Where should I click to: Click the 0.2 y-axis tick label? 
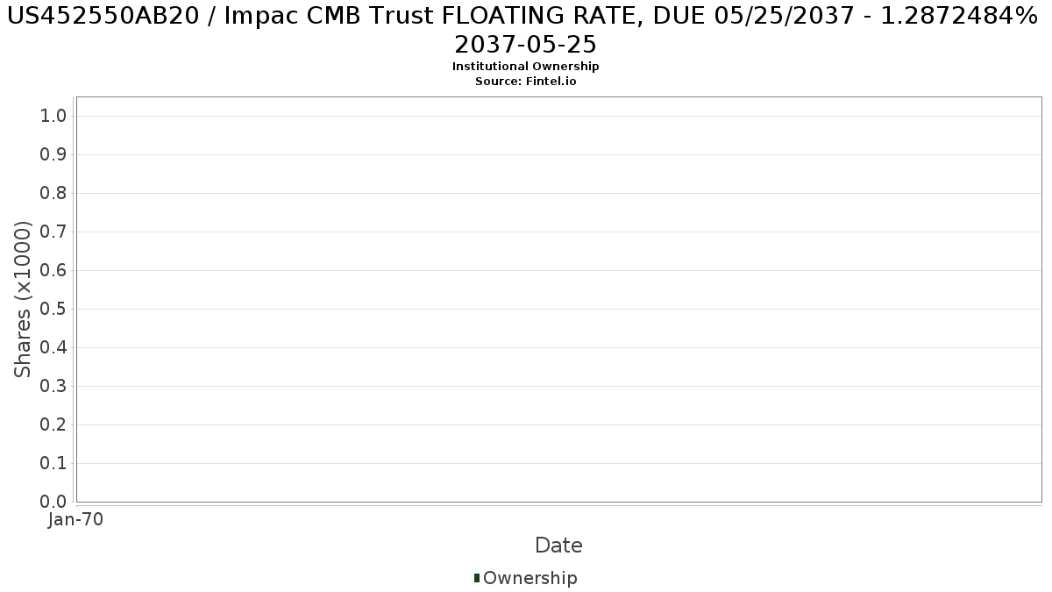(x=54, y=424)
